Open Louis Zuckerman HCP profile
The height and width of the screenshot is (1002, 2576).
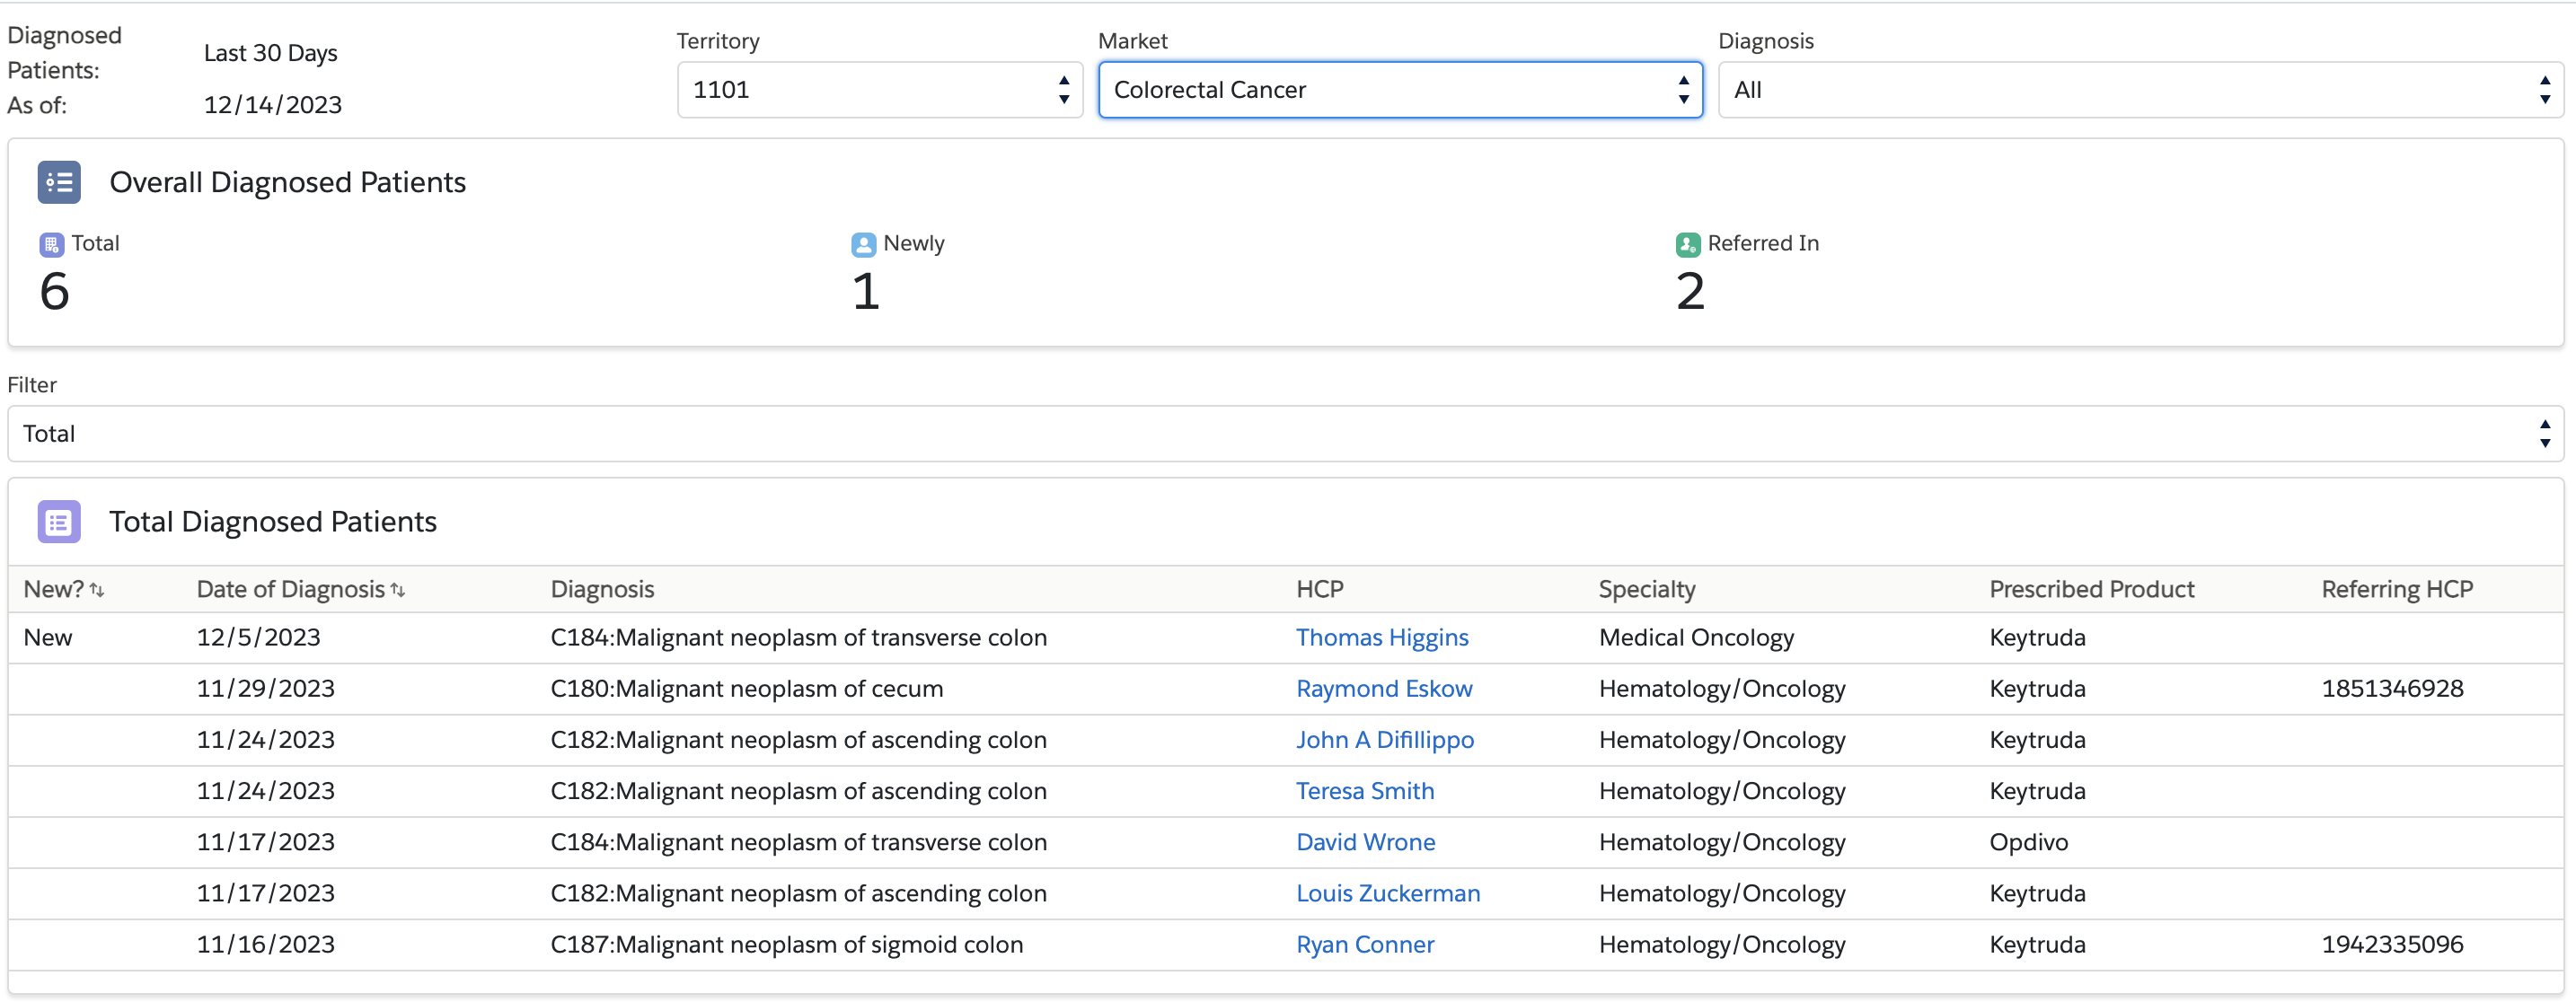(1387, 892)
